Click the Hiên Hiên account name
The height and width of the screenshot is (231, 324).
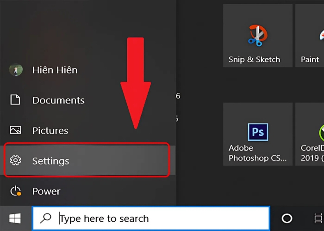(55, 70)
